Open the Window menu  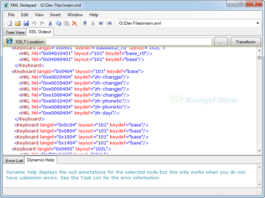(x=75, y=15)
